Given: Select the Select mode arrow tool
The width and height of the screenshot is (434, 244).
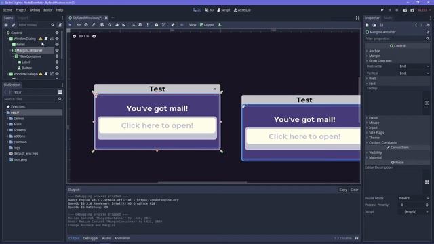Looking at the screenshot, I should [70, 25].
